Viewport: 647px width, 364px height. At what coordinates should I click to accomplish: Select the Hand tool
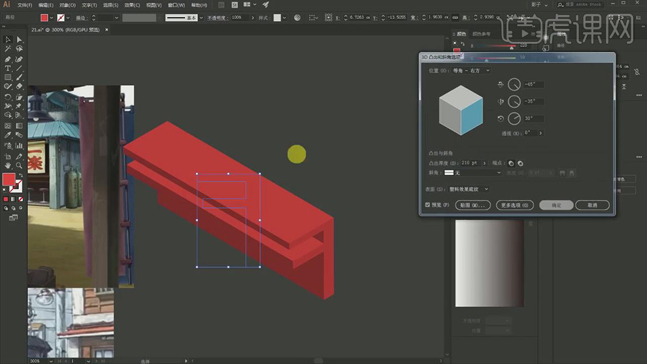8,166
